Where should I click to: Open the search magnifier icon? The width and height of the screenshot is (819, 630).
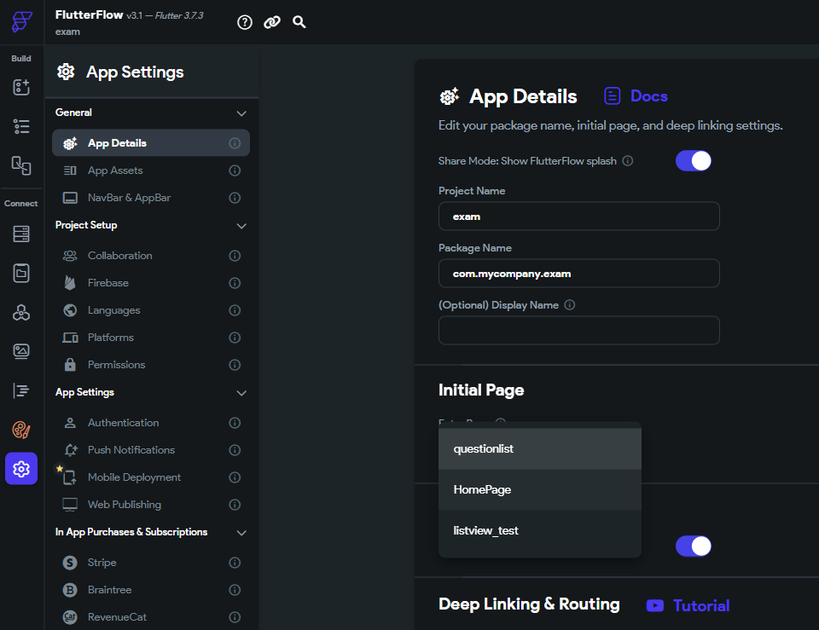(299, 22)
